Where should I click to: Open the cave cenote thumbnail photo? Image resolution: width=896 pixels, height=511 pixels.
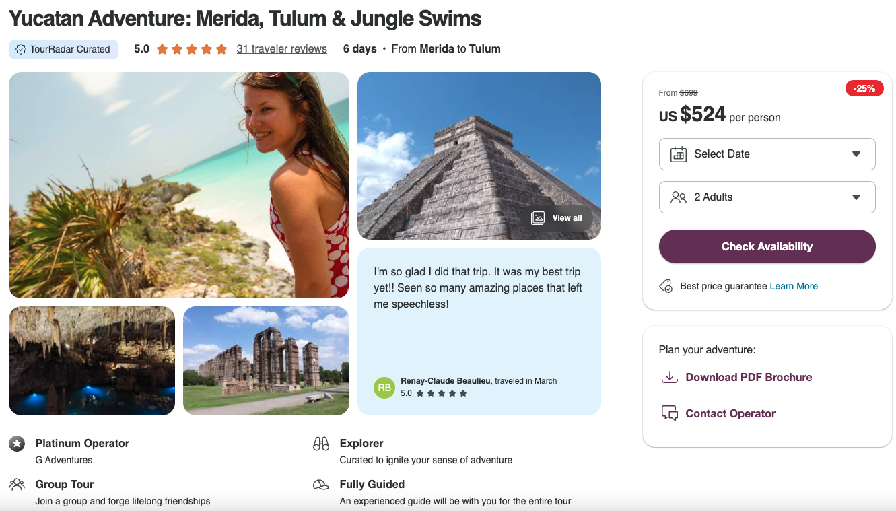pyautogui.click(x=92, y=361)
